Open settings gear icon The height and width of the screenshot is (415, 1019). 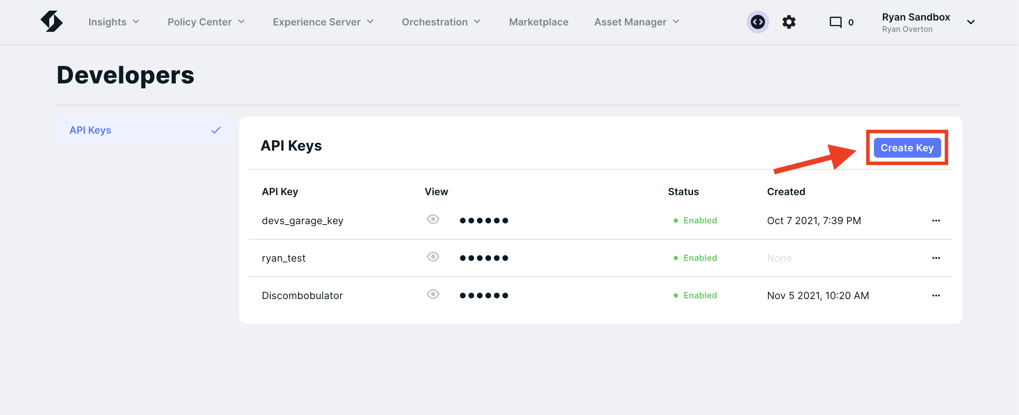[x=789, y=22]
